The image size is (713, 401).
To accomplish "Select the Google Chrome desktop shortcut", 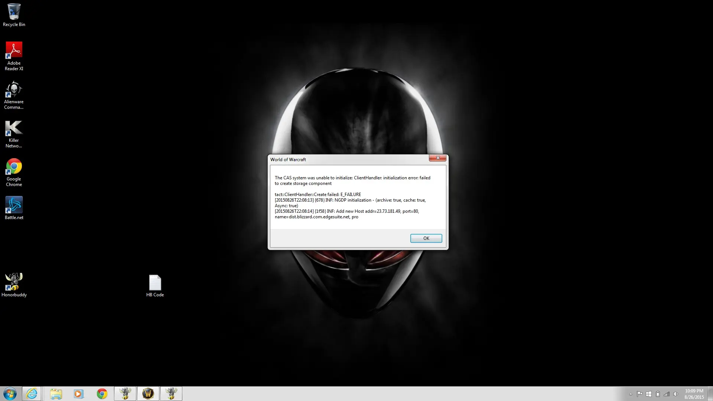I will (14, 173).
